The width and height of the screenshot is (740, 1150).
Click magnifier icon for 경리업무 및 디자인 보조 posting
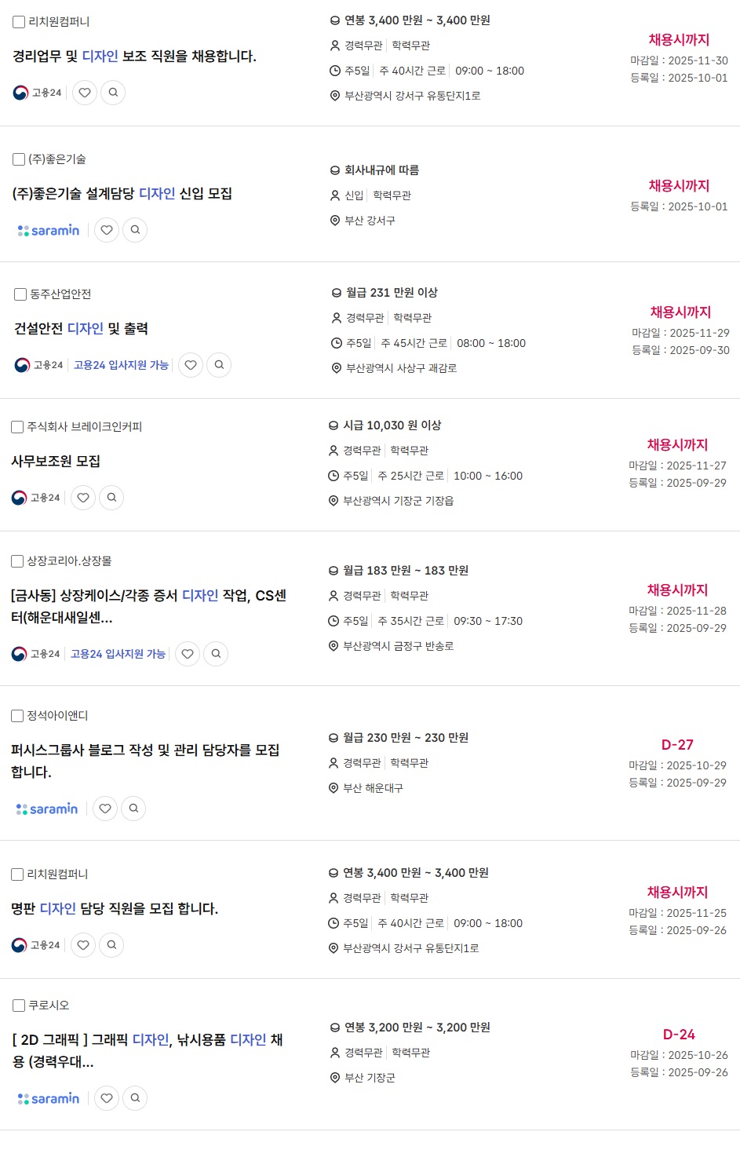[113, 93]
